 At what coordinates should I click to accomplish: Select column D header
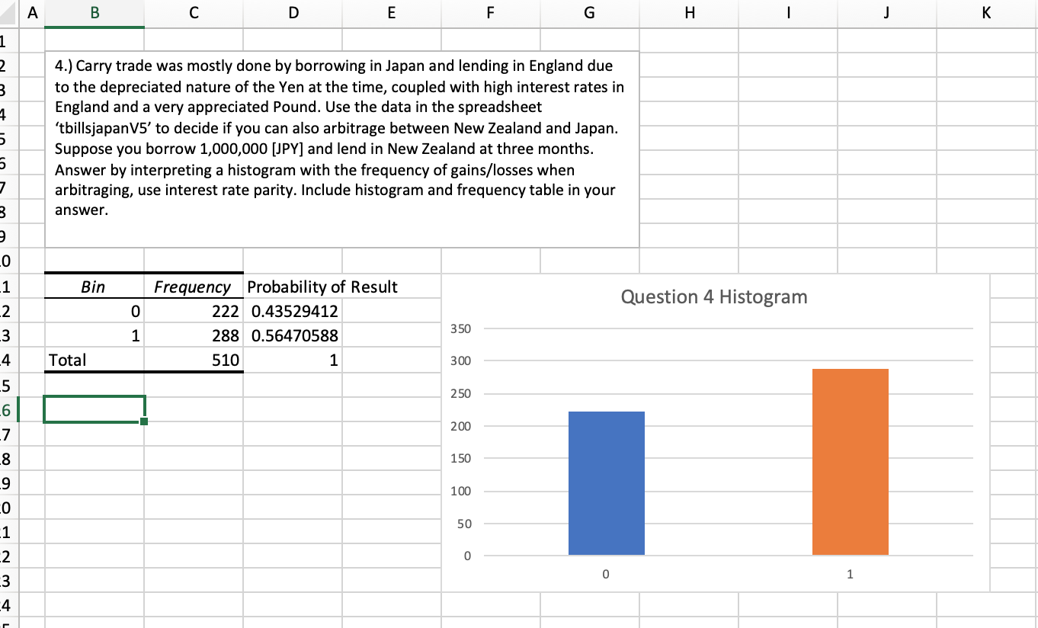point(293,14)
